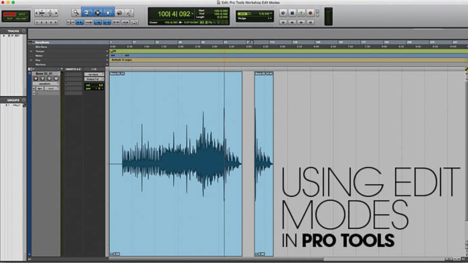
Task: Enable Shuffle edit mode
Action: 9,14
